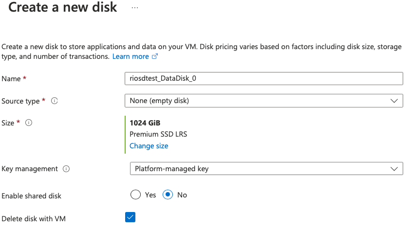Click the external link icon after Learn more
The width and height of the screenshot is (411, 230).
click(x=155, y=57)
